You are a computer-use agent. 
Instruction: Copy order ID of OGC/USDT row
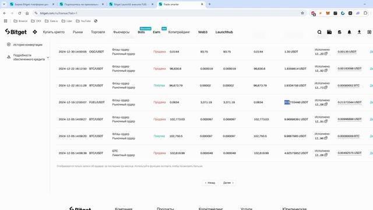tap(326, 54)
